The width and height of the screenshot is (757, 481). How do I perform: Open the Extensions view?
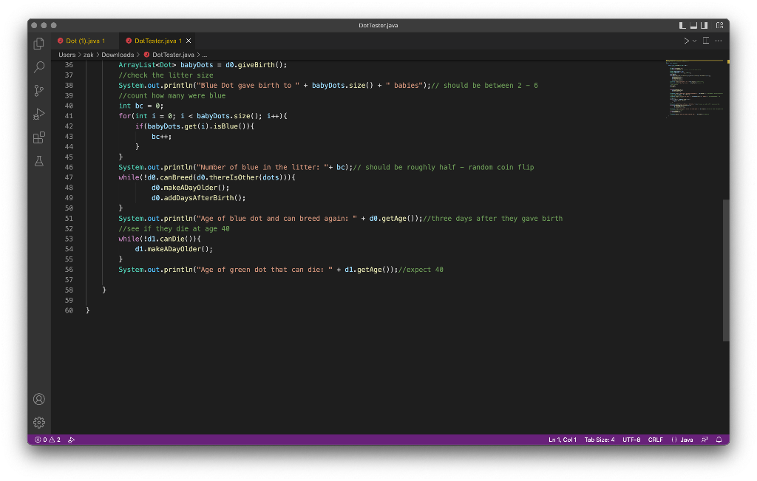[x=39, y=137]
